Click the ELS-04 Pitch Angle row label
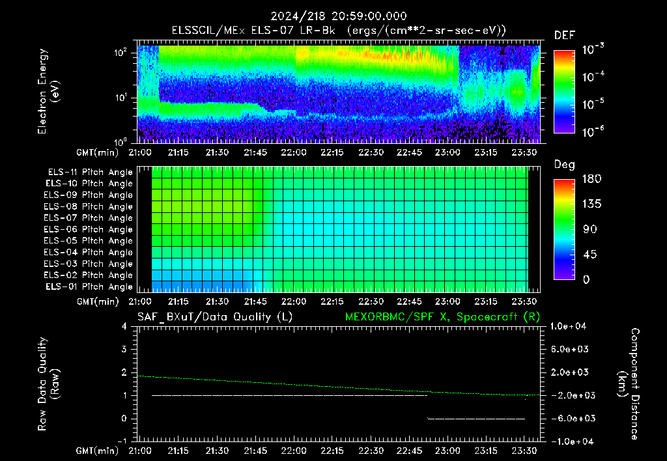 [88, 252]
